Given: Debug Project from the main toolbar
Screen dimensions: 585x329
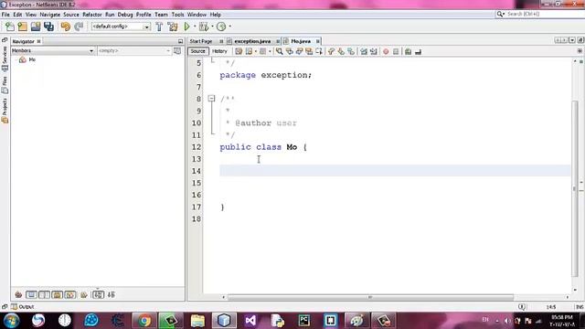Looking at the screenshot, I should [x=204, y=27].
